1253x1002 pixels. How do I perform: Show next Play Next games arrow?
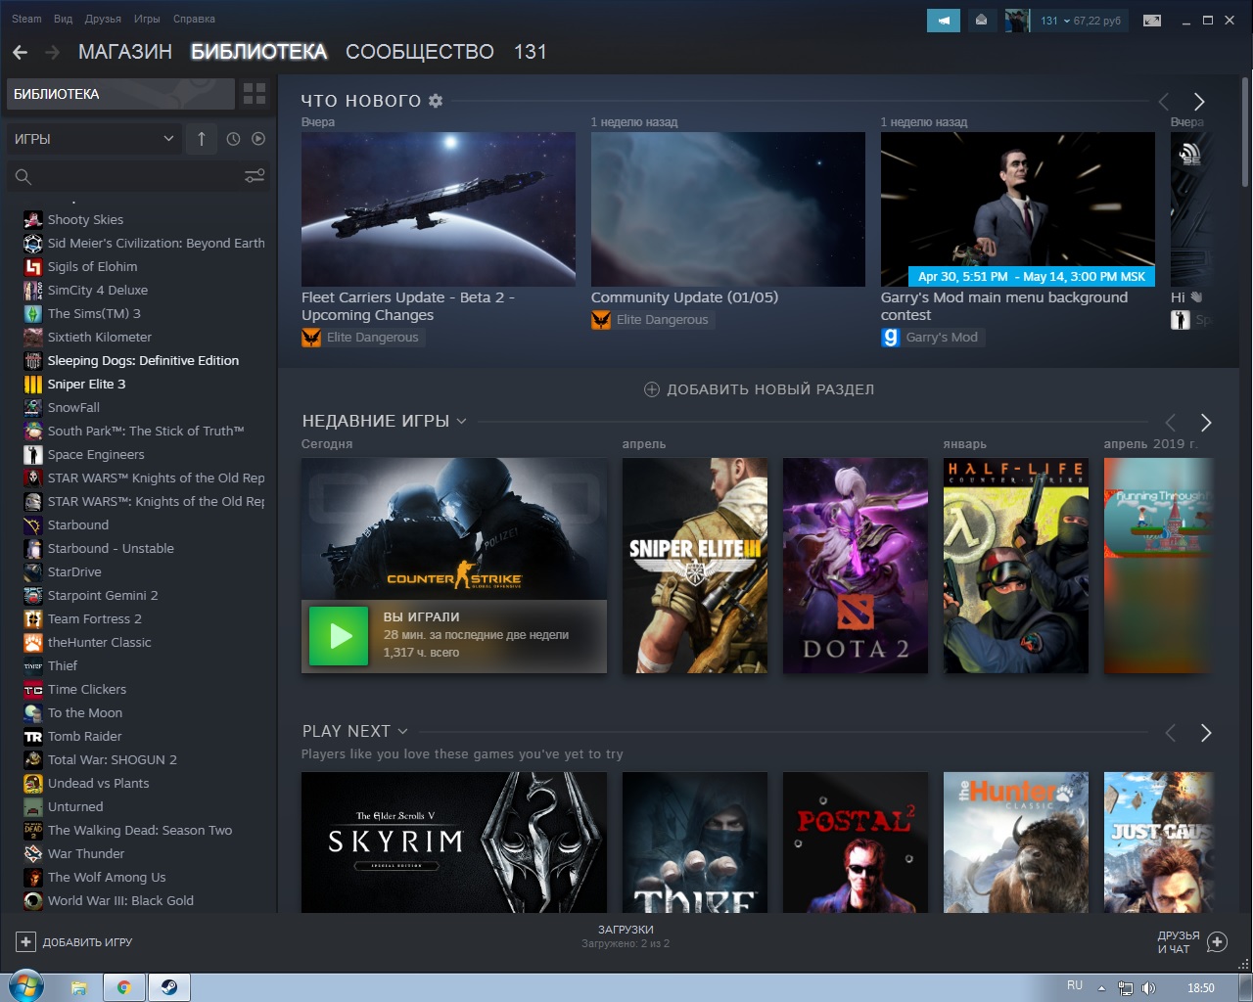tap(1206, 733)
